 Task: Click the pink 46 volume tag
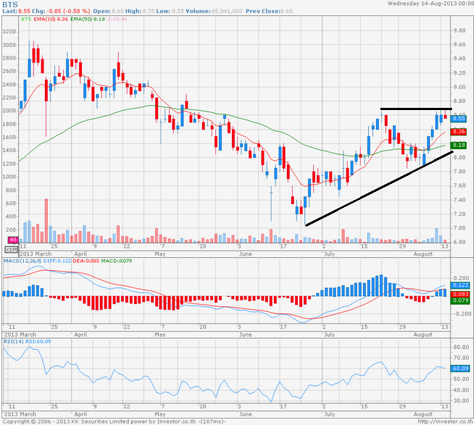click(x=13, y=240)
